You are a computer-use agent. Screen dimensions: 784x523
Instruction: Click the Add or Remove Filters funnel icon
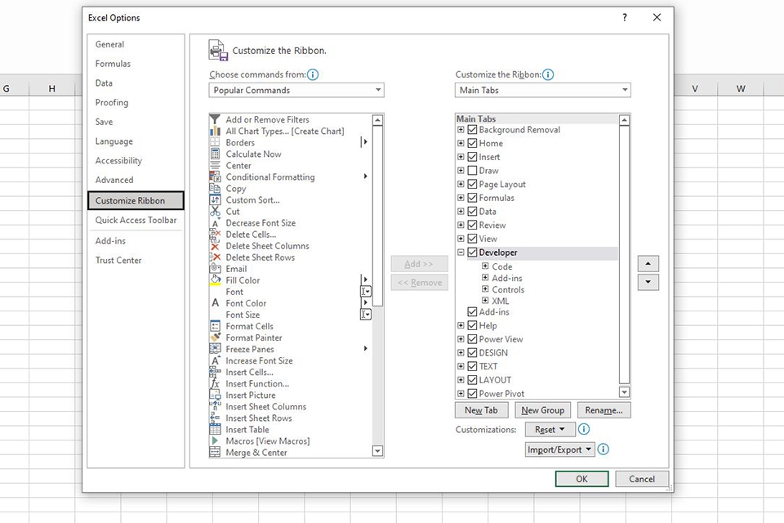[x=215, y=119]
